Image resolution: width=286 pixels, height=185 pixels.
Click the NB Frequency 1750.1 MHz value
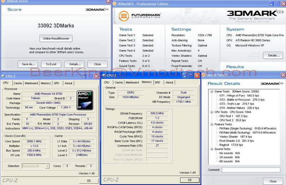tap(183, 102)
